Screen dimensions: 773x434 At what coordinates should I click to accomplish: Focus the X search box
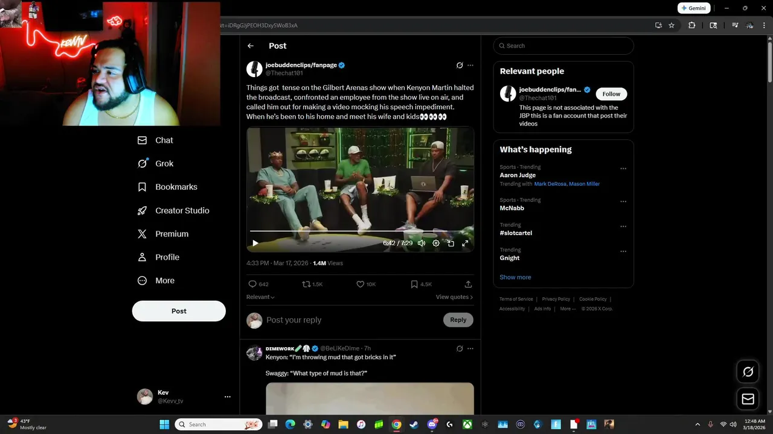coord(563,46)
